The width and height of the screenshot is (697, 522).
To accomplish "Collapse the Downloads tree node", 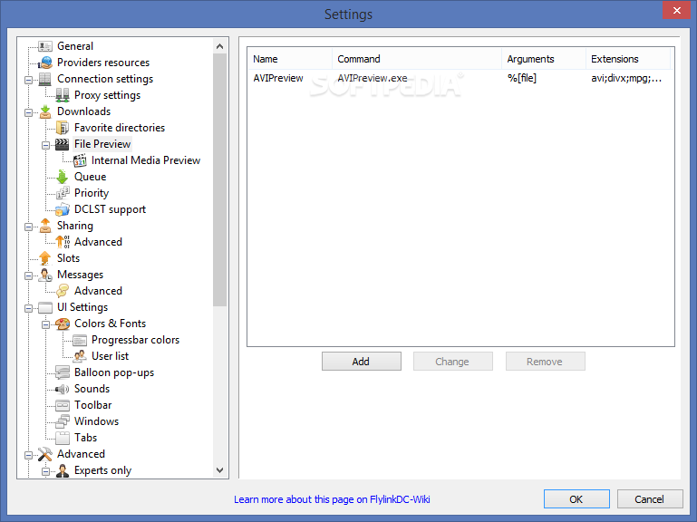I will 28,112.
